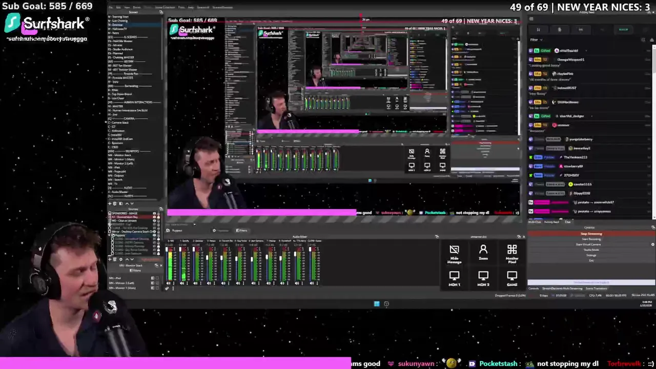
Task: Hide the SPONSORED - IMAGE source
Action: (x=154, y=213)
